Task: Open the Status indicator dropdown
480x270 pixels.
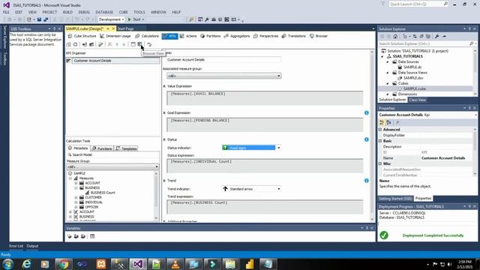Action: pos(278,148)
